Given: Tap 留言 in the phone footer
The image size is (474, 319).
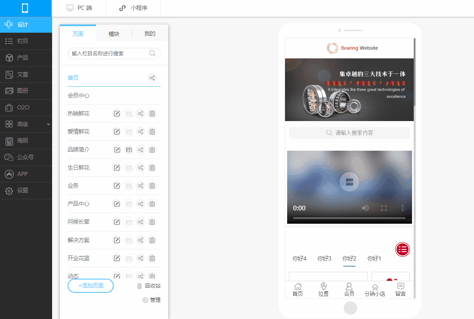Looking at the screenshot, I should 400,290.
